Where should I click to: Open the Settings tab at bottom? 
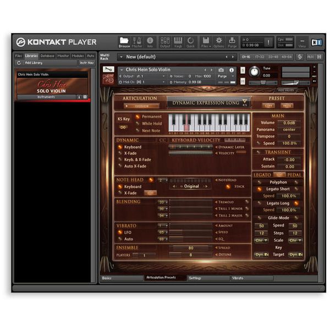click(x=195, y=278)
